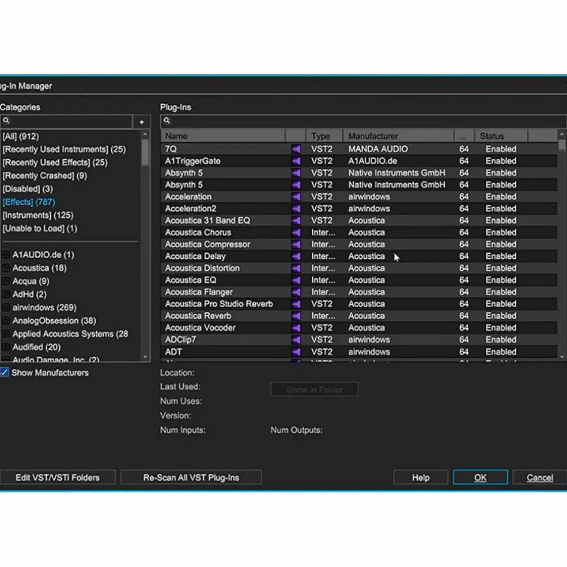This screenshot has height=567, width=567.
Task: Click the icon for Acoustica Distortion
Action: pos(296,269)
